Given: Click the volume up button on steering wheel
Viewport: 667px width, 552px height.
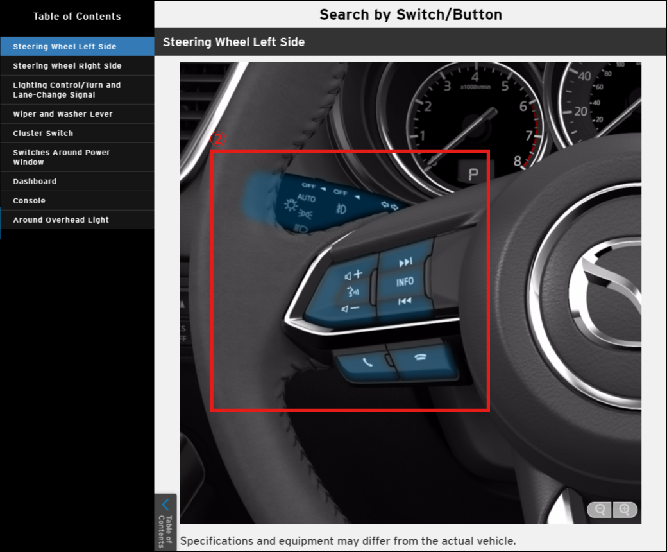Looking at the screenshot, I should pos(353,275).
